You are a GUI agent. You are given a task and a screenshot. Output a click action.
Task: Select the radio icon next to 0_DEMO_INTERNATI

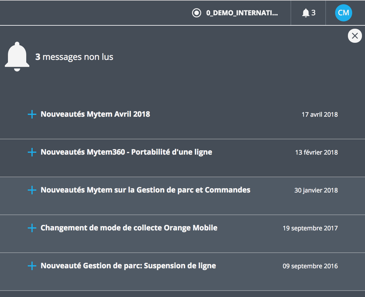tap(197, 13)
